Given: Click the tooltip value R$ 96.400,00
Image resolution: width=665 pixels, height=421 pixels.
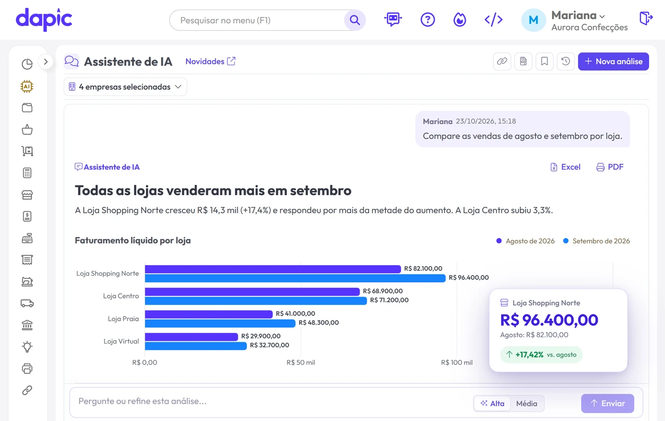Looking at the screenshot, I should [549, 320].
